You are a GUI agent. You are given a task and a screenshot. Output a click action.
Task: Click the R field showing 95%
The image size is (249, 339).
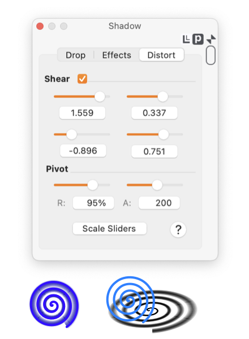pos(93,203)
